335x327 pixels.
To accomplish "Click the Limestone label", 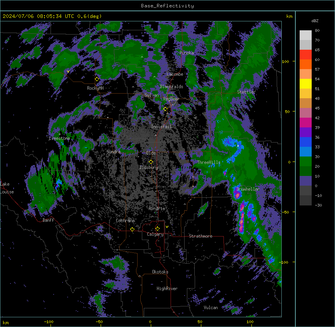I will [x=59, y=138].
